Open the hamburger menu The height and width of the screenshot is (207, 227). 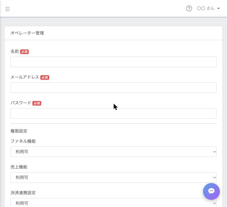pyautogui.click(x=7, y=9)
